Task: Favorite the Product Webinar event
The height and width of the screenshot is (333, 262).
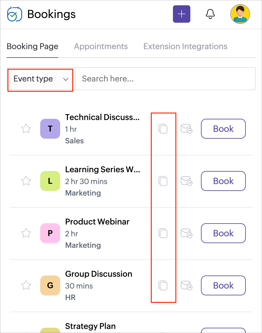Action: point(26,233)
